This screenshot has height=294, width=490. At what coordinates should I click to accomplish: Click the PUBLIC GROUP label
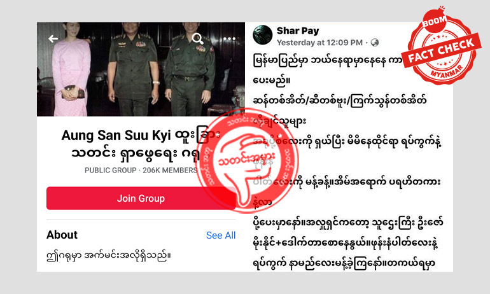point(111,171)
